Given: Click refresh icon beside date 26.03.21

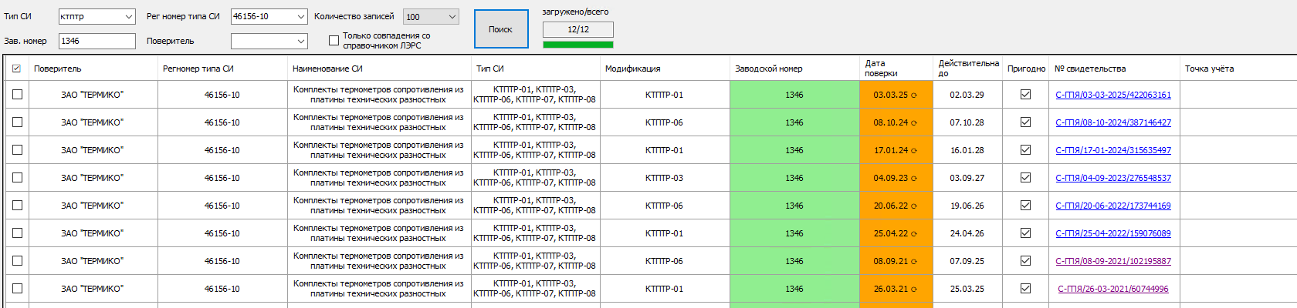Looking at the screenshot, I should point(914,290).
